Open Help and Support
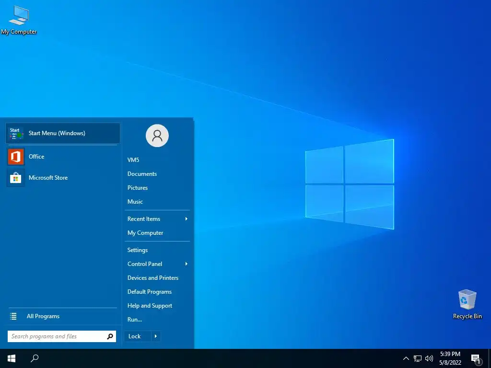Screen dimensions: 491x368 pyautogui.click(x=150, y=306)
